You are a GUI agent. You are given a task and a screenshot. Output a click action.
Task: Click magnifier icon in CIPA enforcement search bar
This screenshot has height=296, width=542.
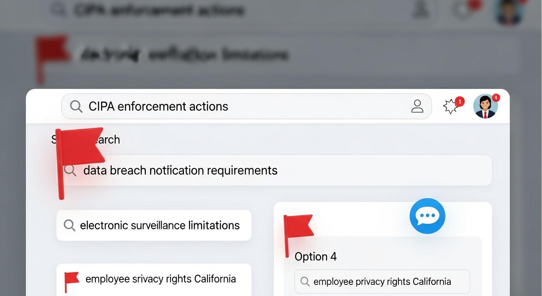pos(76,106)
